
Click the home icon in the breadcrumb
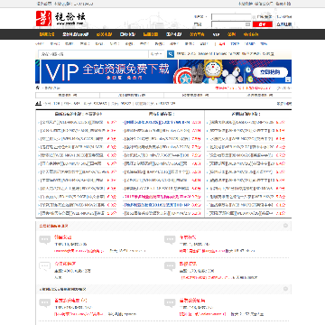(x=38, y=88)
